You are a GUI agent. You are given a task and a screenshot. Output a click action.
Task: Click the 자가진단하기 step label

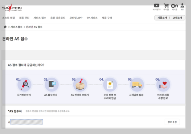(x=24, y=95)
